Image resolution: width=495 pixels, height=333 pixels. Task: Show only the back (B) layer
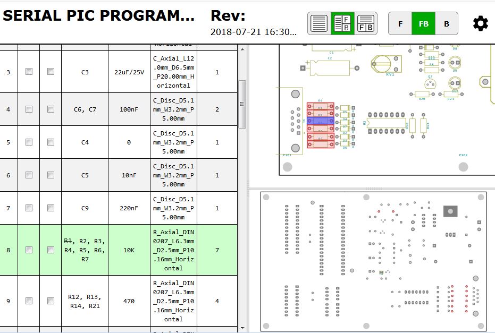click(446, 23)
